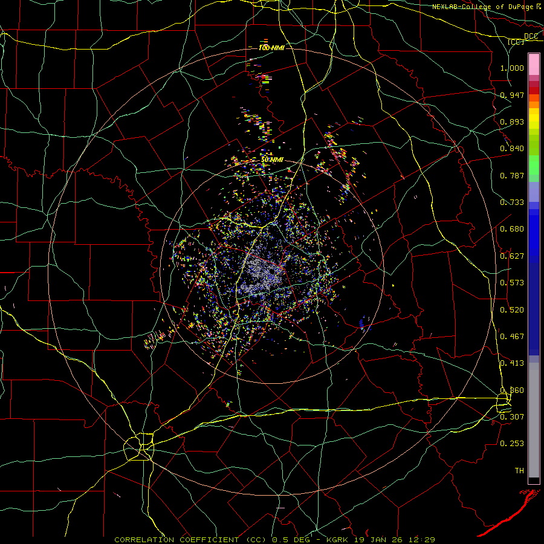This screenshot has width=544, height=544.
Task: Pick the red swatch in the legend
Action: pyautogui.click(x=534, y=90)
